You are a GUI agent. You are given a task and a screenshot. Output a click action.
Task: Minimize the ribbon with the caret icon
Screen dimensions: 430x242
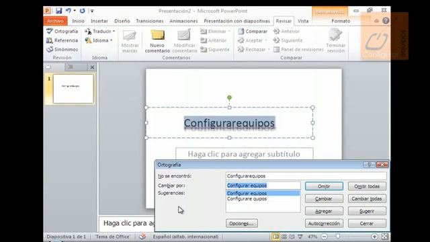(x=376, y=21)
